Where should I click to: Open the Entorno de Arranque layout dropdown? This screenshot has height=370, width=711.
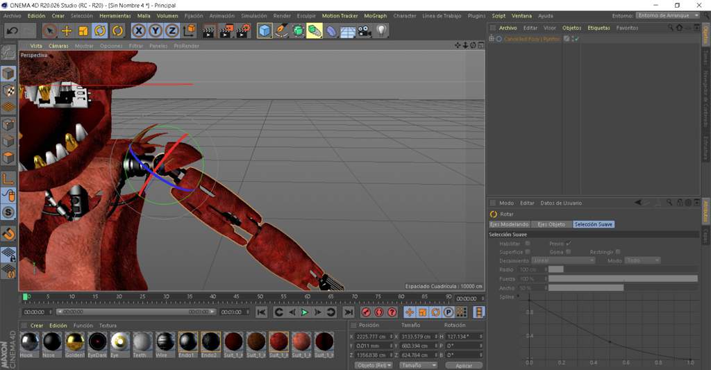[668, 15]
